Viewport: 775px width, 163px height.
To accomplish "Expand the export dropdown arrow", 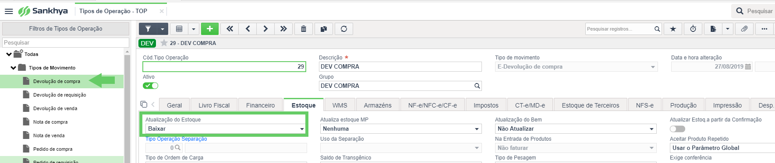I will coord(728,29).
